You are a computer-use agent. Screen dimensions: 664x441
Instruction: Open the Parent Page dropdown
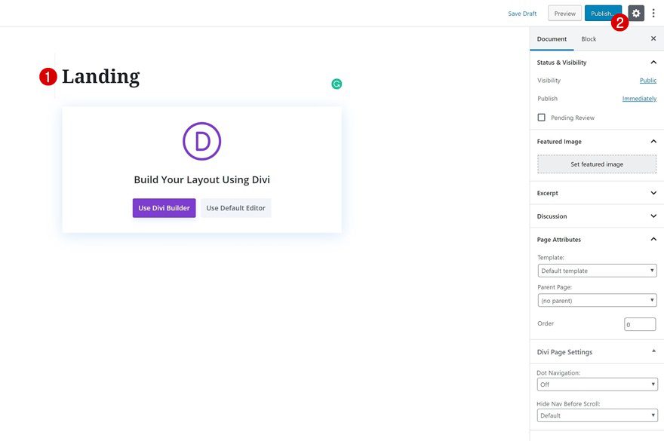(596, 299)
